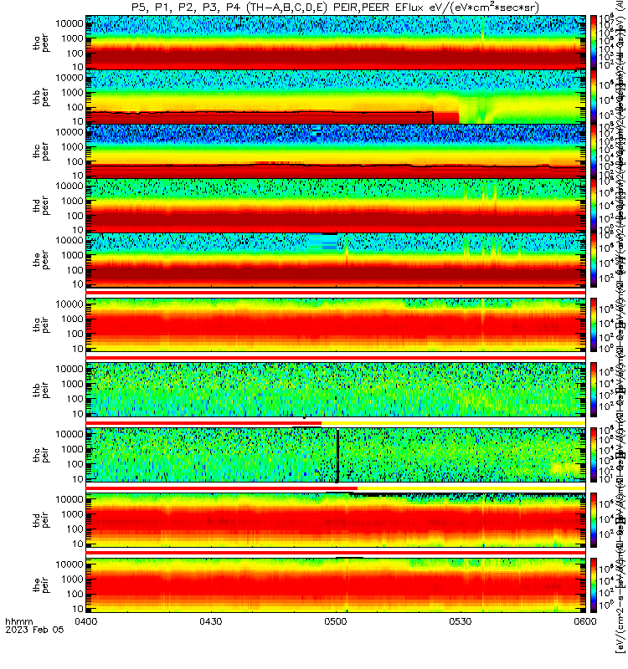Click the '10000' energy tick of tha peer
The height and width of the screenshot is (669, 628).
(69, 23)
